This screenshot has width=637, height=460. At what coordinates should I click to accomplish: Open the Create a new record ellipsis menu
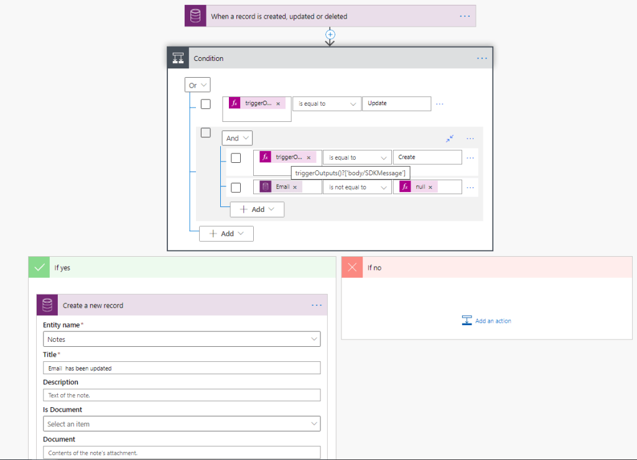(317, 305)
